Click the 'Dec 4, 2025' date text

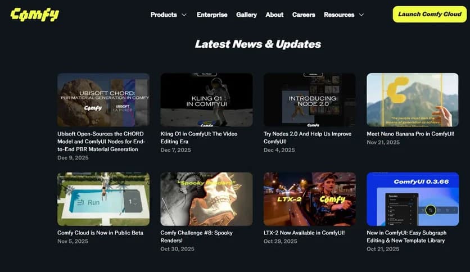(x=279, y=150)
